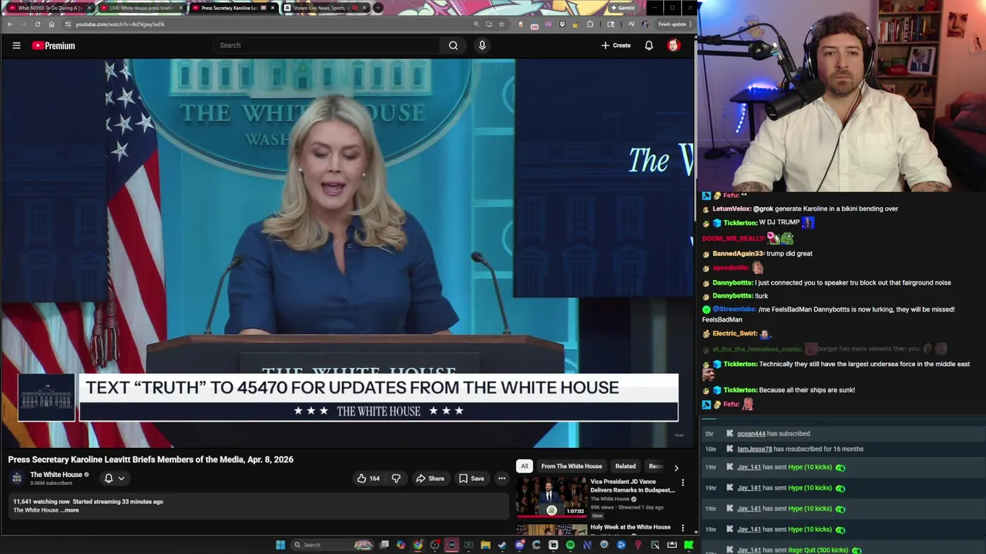Click the video player to pause stream
986x554 pixels.
347,253
